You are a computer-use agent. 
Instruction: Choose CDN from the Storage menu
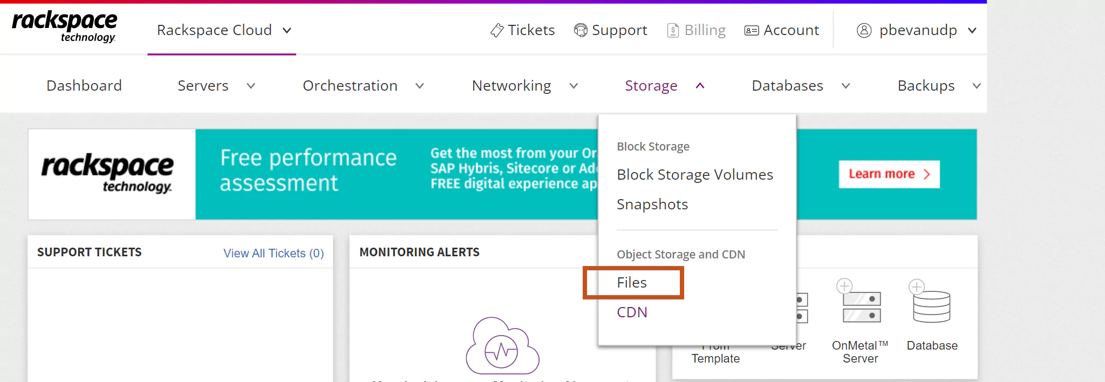pos(632,312)
